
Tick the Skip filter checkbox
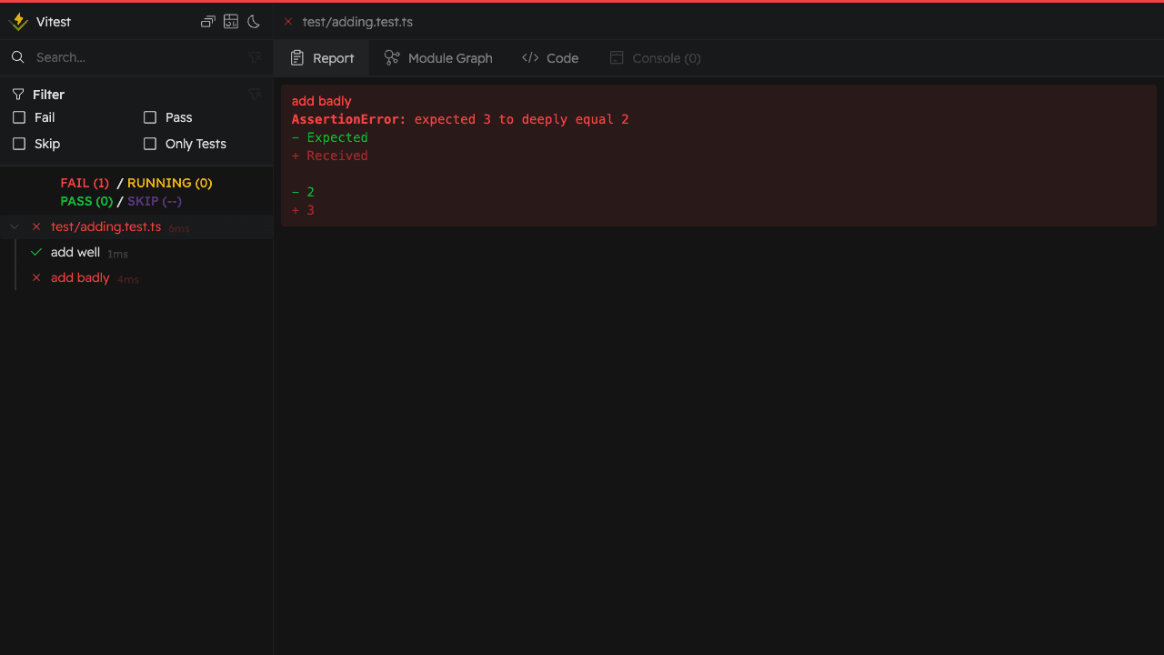click(19, 144)
